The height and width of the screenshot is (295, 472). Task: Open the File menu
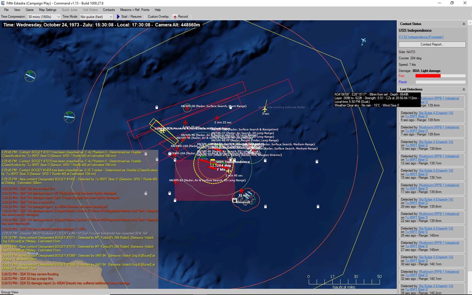6,10
